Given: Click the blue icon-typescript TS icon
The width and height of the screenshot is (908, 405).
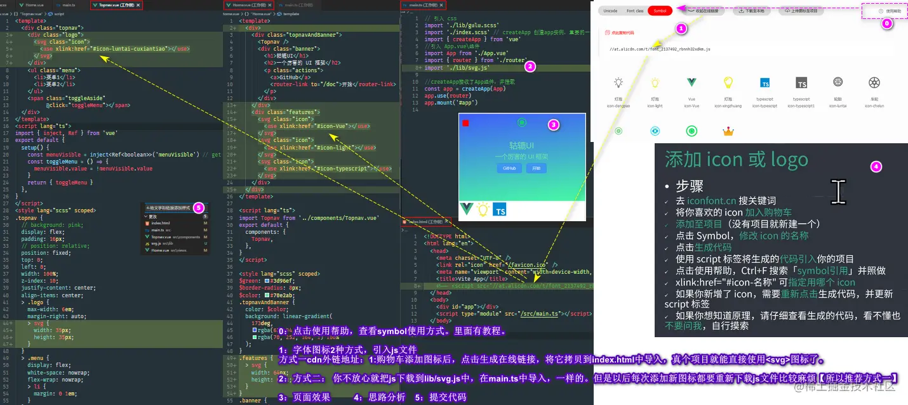Looking at the screenshot, I should [765, 83].
